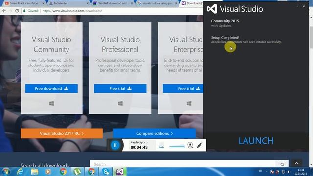Screen dimensions: 313x176
Task: Open Skype from the taskbar
Action: 106,172
